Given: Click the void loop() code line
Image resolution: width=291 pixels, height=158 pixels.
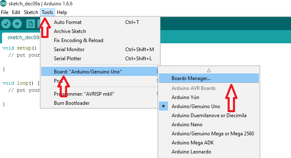Looking at the screenshot, I should click(x=21, y=83).
